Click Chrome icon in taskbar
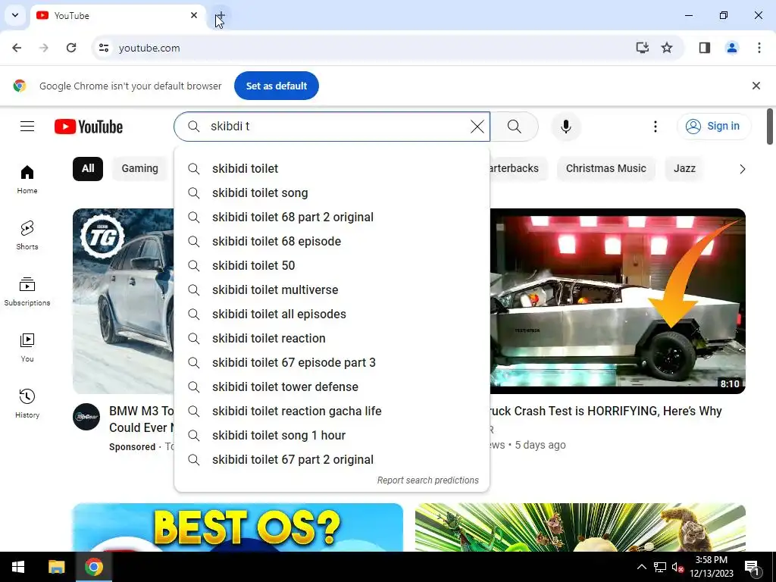 pyautogui.click(x=93, y=567)
